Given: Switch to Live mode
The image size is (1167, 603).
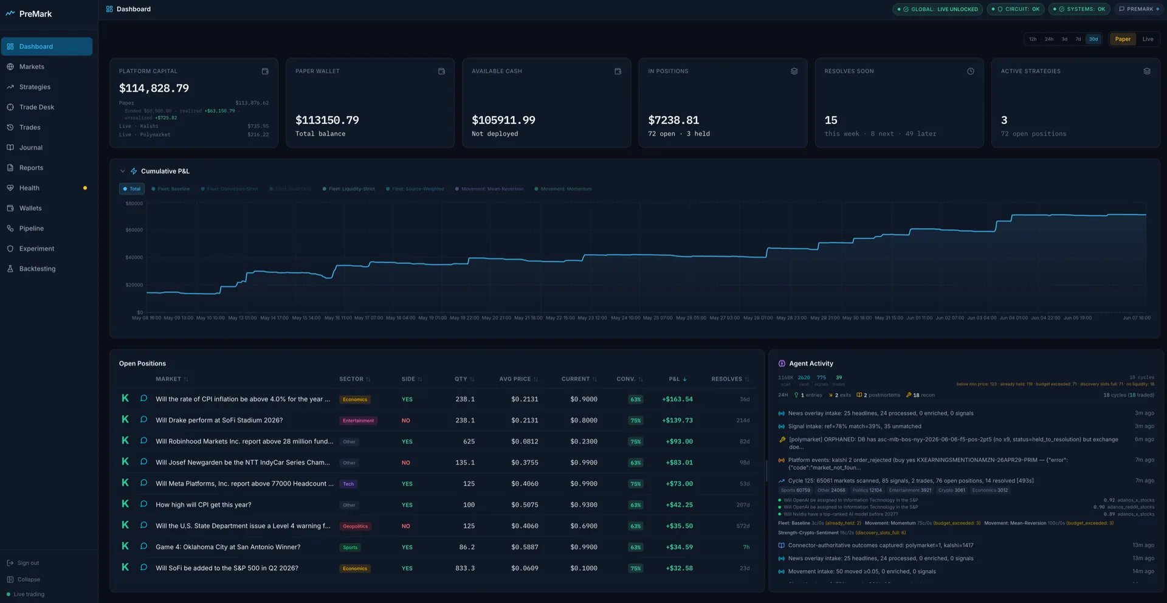Looking at the screenshot, I should pos(1148,39).
